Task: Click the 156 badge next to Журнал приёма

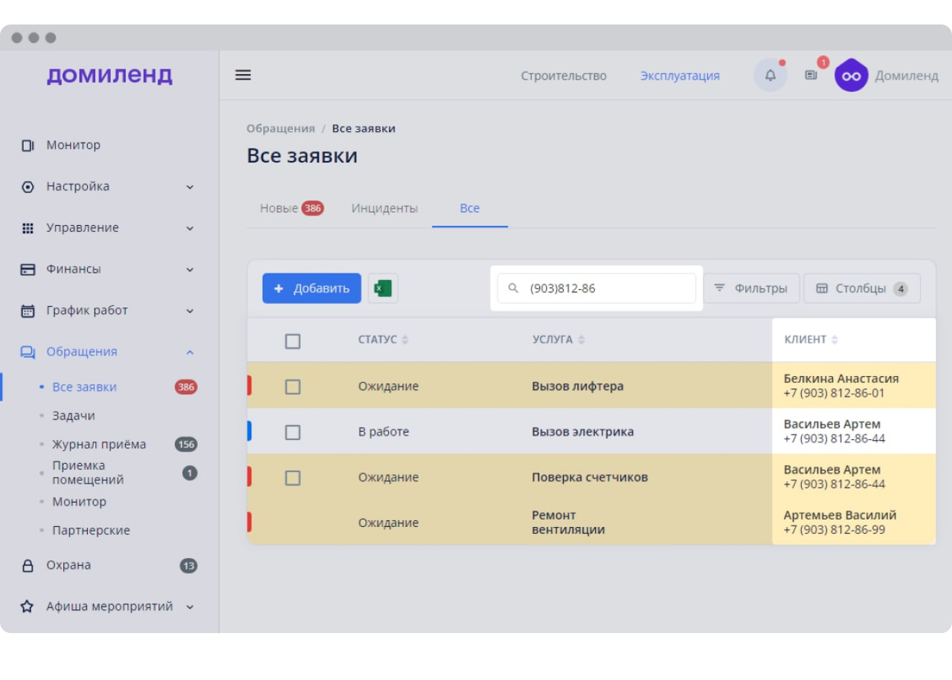Action: point(186,444)
